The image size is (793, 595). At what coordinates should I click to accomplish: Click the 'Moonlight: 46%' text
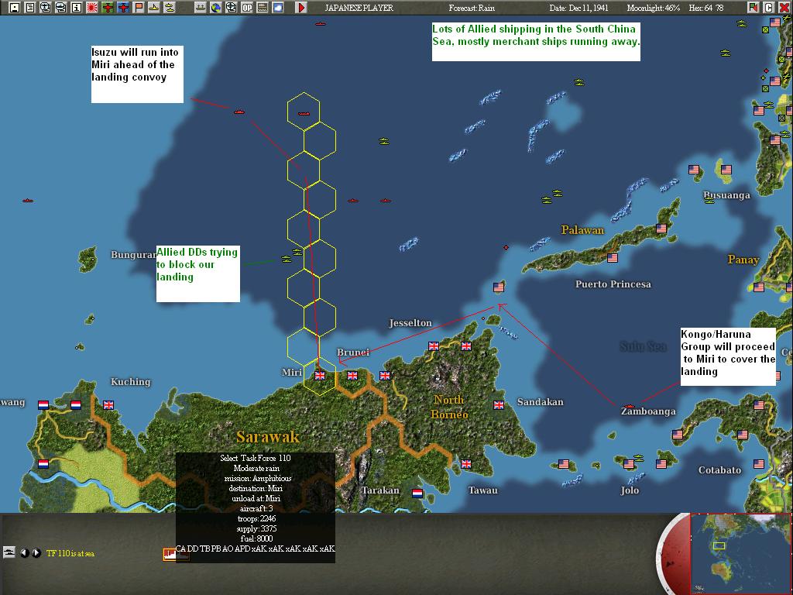click(x=654, y=8)
